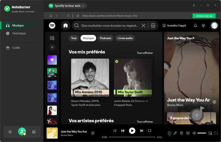Viewport: 221px width, 142px height.
Task: Skip to next track
Action: tap(141, 131)
